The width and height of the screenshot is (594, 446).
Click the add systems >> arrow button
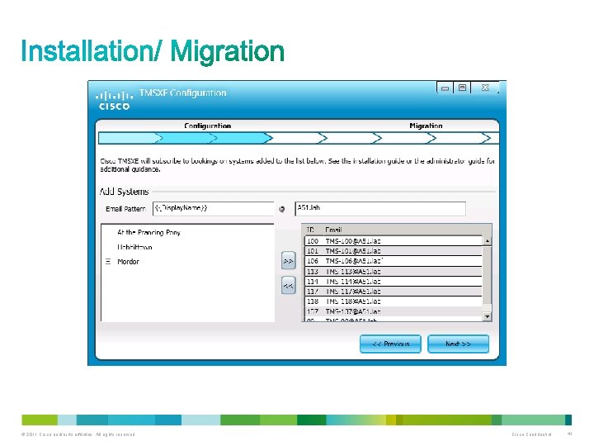click(x=288, y=261)
